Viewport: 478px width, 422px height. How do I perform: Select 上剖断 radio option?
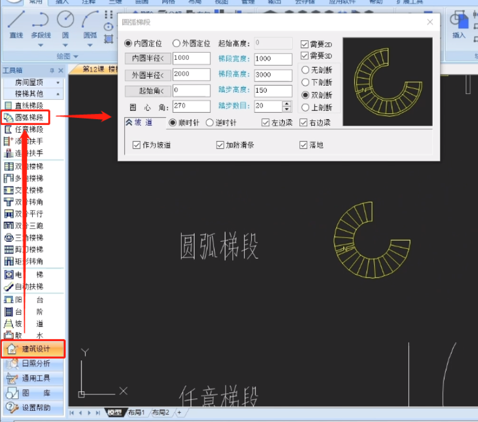305,107
